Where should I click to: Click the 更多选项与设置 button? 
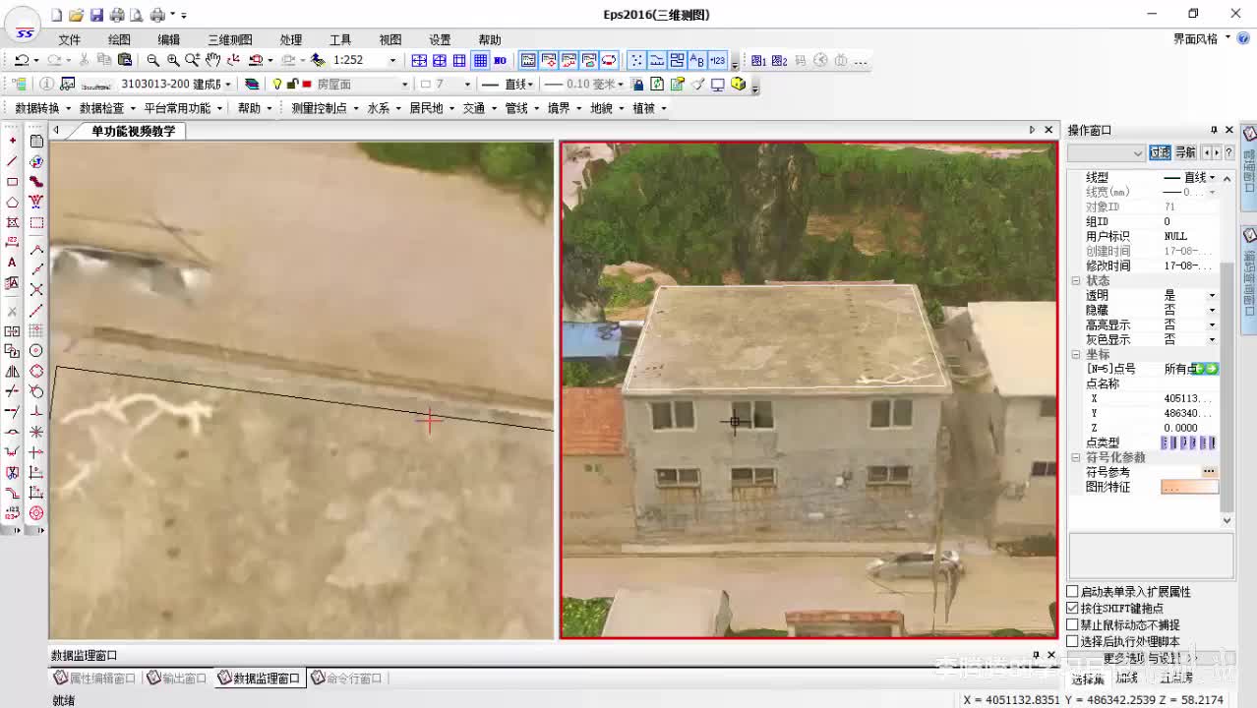point(1149,658)
